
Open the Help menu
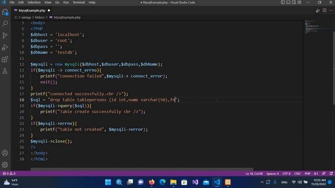(x=92, y=2)
